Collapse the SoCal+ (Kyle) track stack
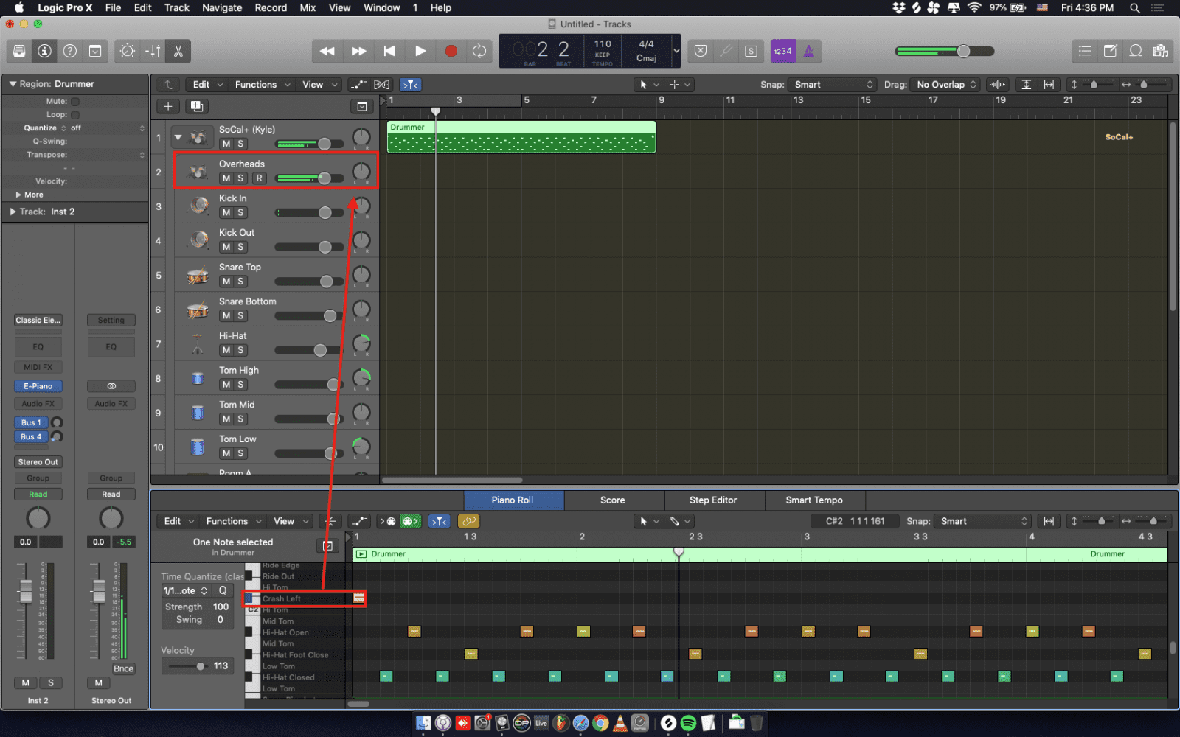 pos(178,137)
